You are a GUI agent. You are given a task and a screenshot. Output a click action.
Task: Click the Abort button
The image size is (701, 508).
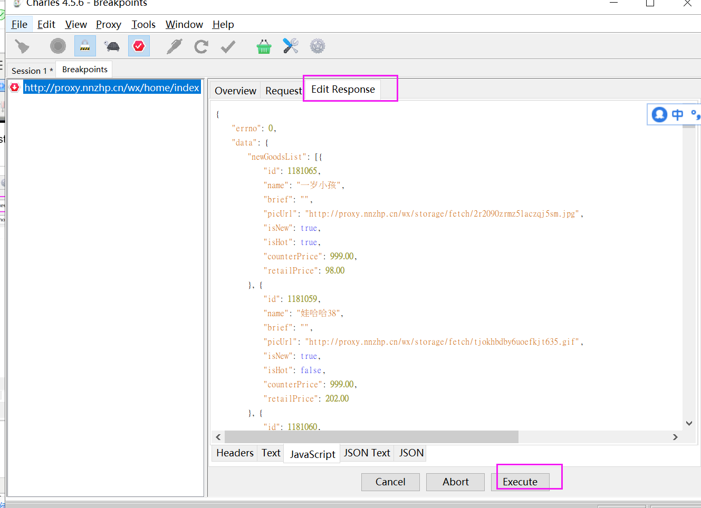pos(456,482)
